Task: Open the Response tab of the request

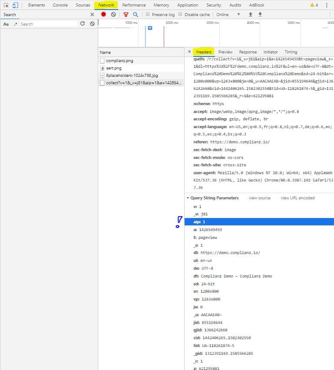Action: point(248,52)
